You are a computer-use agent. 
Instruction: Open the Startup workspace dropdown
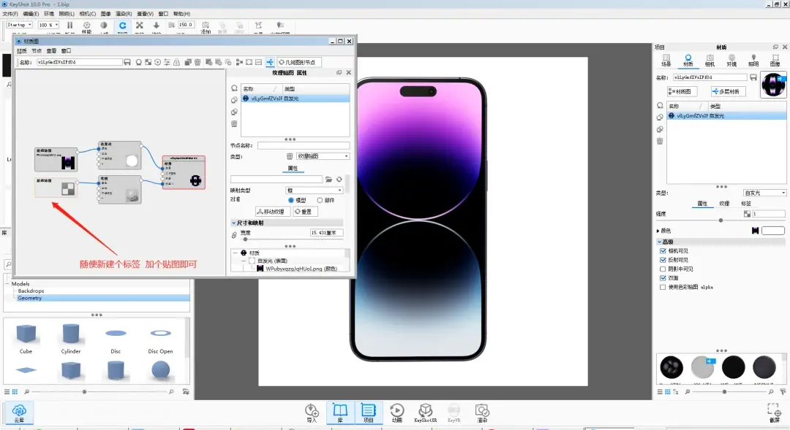[20, 25]
